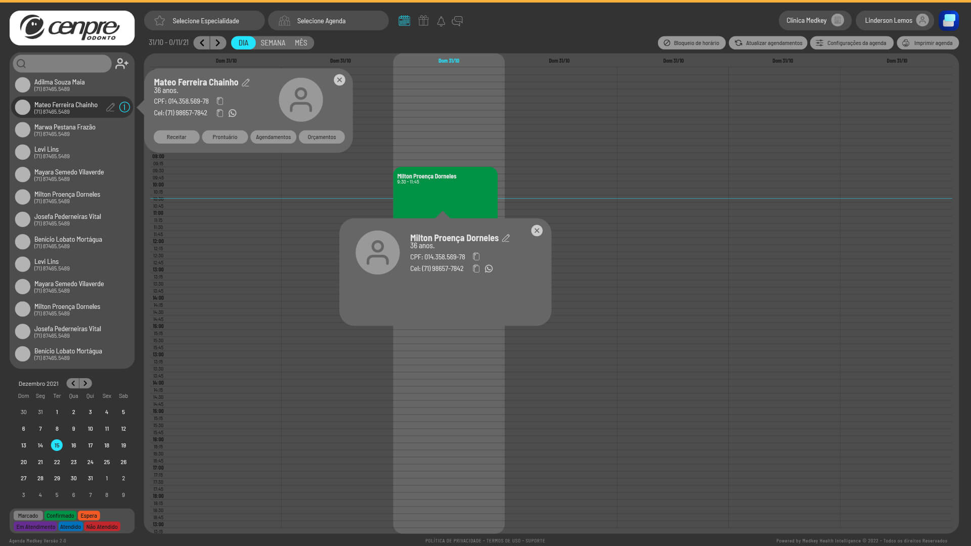The image size is (971, 546).
Task: Click the search magnifier icon in sidebar
Action: point(21,64)
